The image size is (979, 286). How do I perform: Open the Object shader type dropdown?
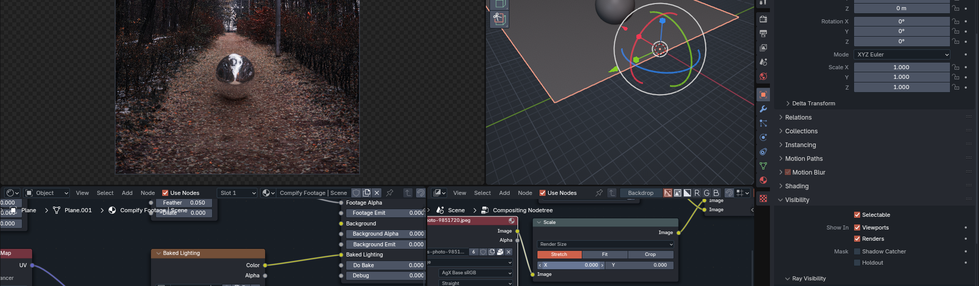click(46, 193)
